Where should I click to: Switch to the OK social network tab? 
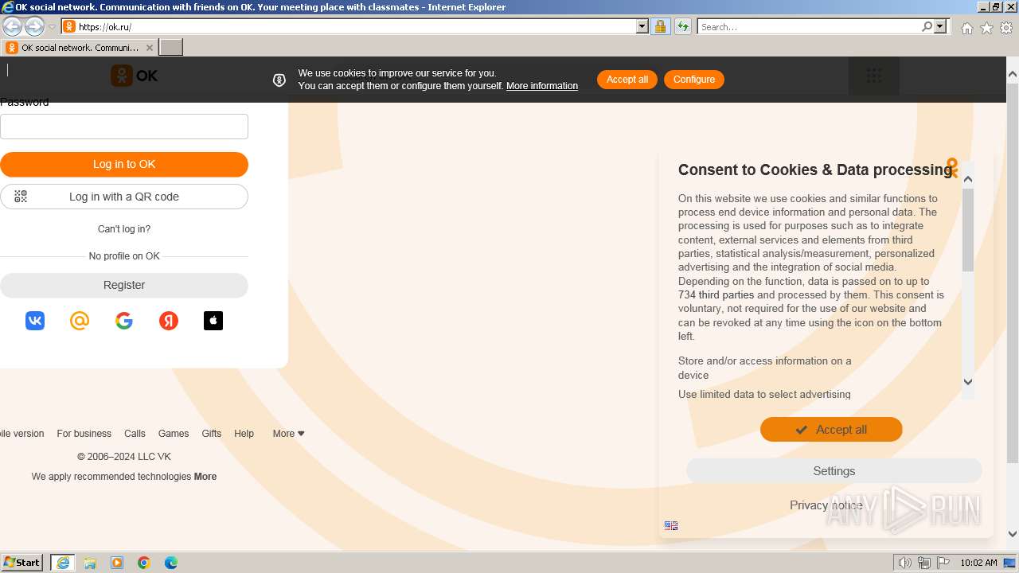80,48
